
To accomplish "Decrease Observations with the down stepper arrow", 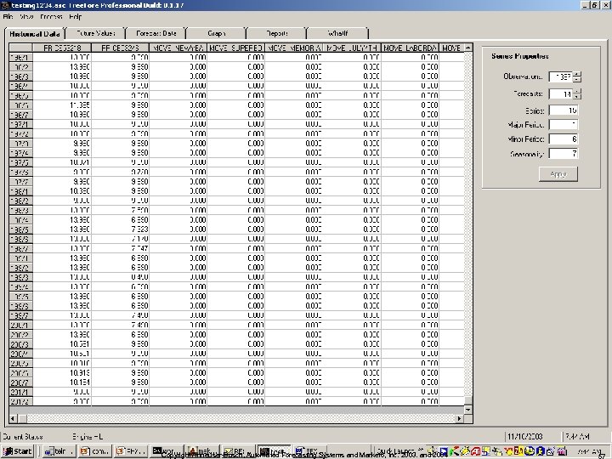I will click(x=577, y=80).
